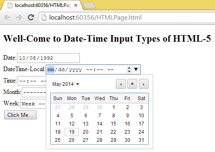Screen dimensions: 215x152
Task: Click the Sat column header
Action: click(141, 98)
